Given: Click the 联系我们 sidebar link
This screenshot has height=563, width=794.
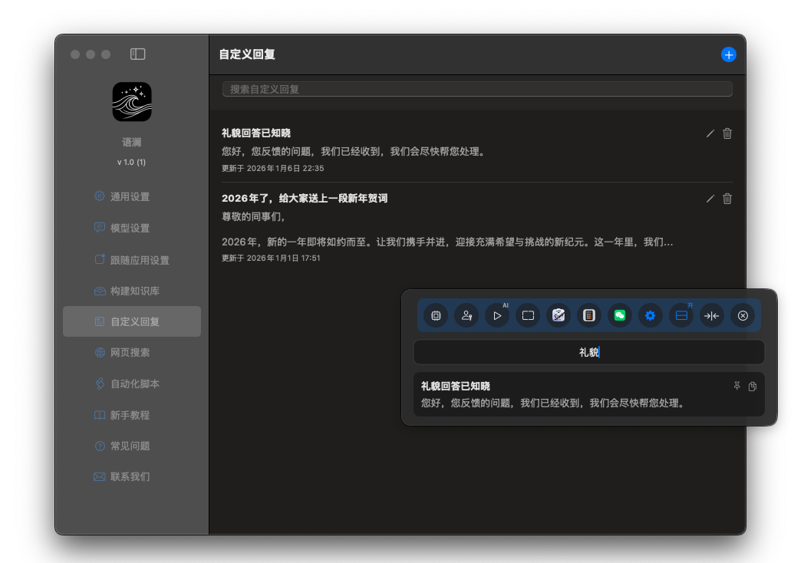Looking at the screenshot, I should [130, 477].
